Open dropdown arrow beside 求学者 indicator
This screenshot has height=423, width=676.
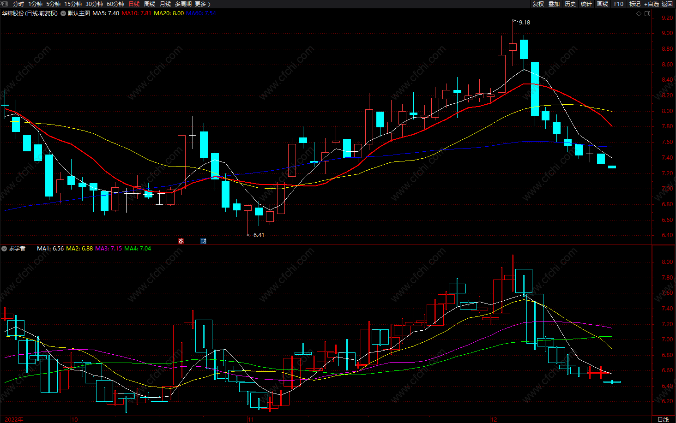pos(4,249)
